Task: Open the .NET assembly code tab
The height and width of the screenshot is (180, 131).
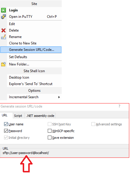Action: click(x=40, y=116)
